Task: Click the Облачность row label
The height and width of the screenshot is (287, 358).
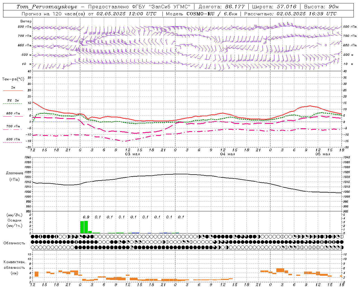Action: point(14,243)
